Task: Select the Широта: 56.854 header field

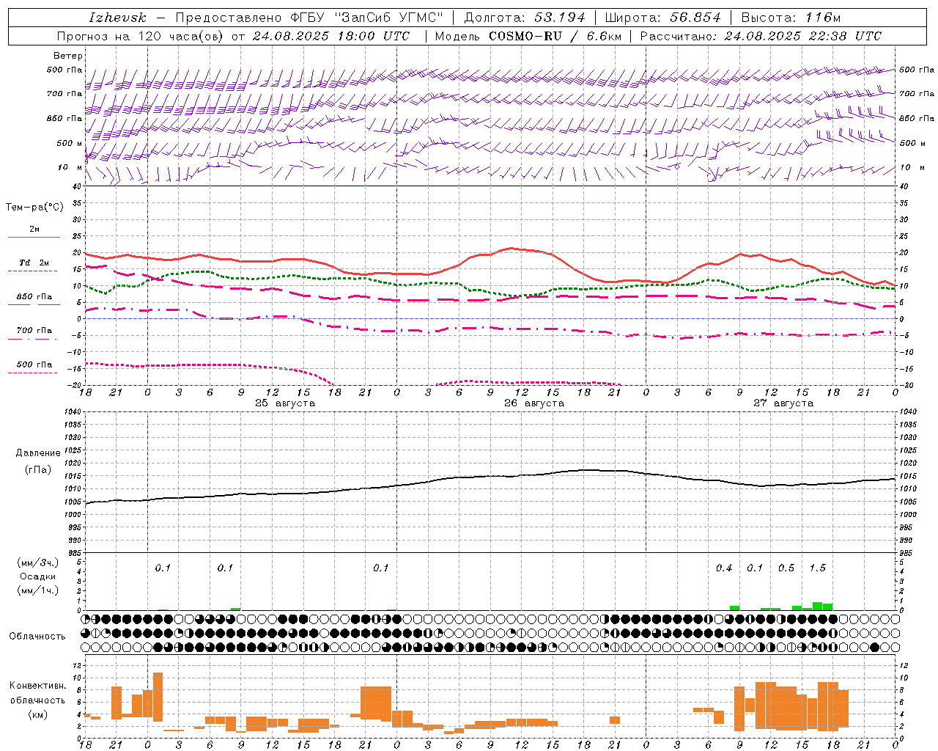Action: (x=662, y=18)
